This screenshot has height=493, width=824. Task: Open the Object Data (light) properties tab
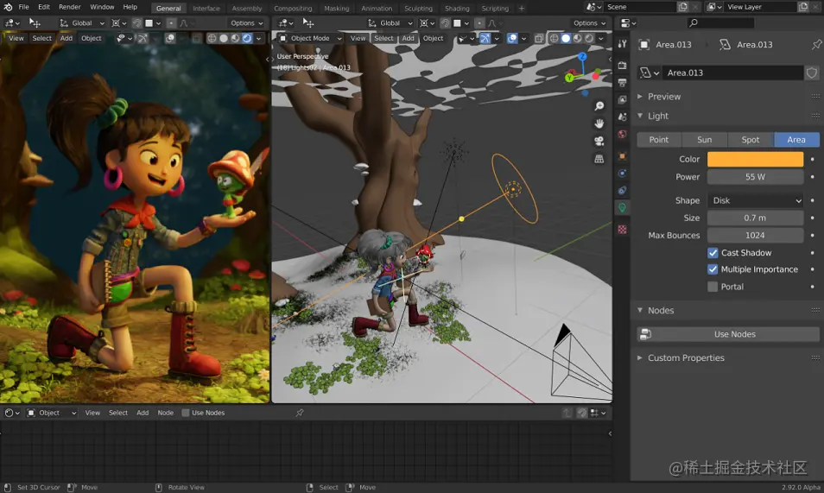(622, 208)
